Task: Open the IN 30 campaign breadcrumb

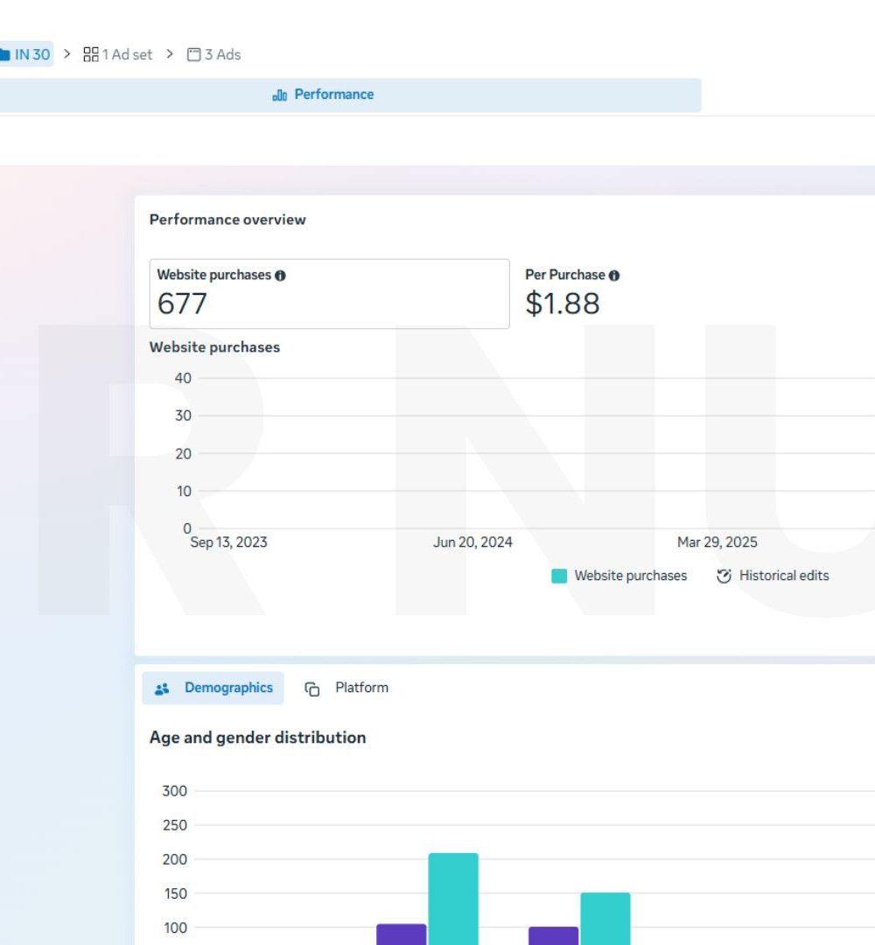Action: (x=26, y=54)
